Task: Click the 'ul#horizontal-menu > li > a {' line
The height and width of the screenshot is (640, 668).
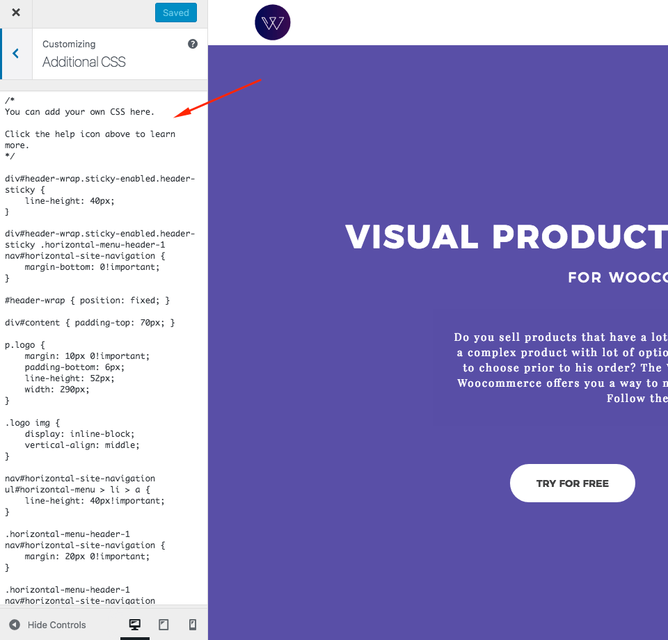Action: (77, 490)
